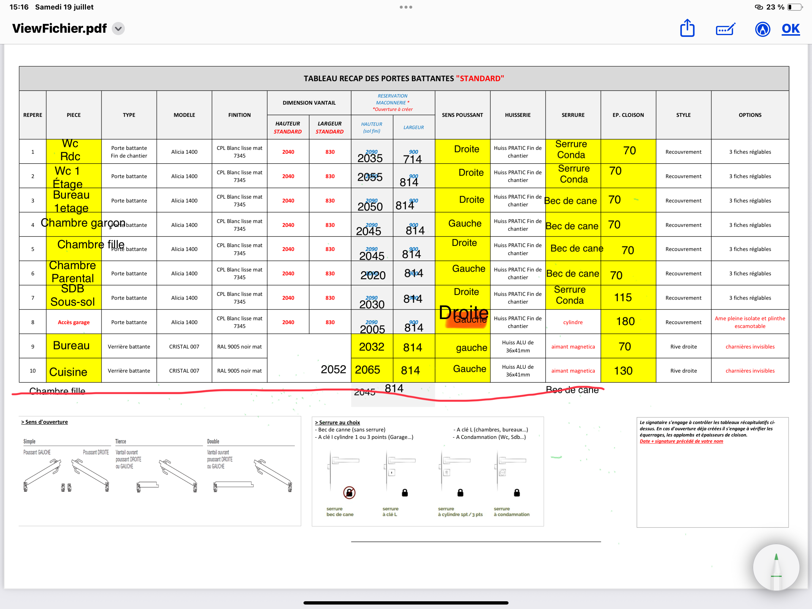The image size is (812, 609).
Task: Tap the ViewFichier.pdf document title
Action: pos(59,29)
